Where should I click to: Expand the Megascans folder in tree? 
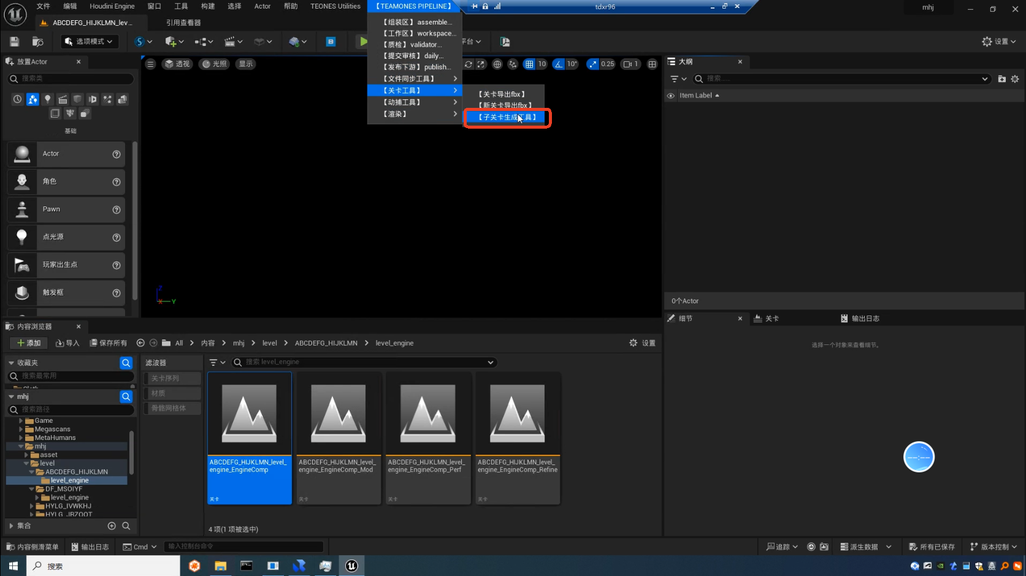click(x=21, y=430)
